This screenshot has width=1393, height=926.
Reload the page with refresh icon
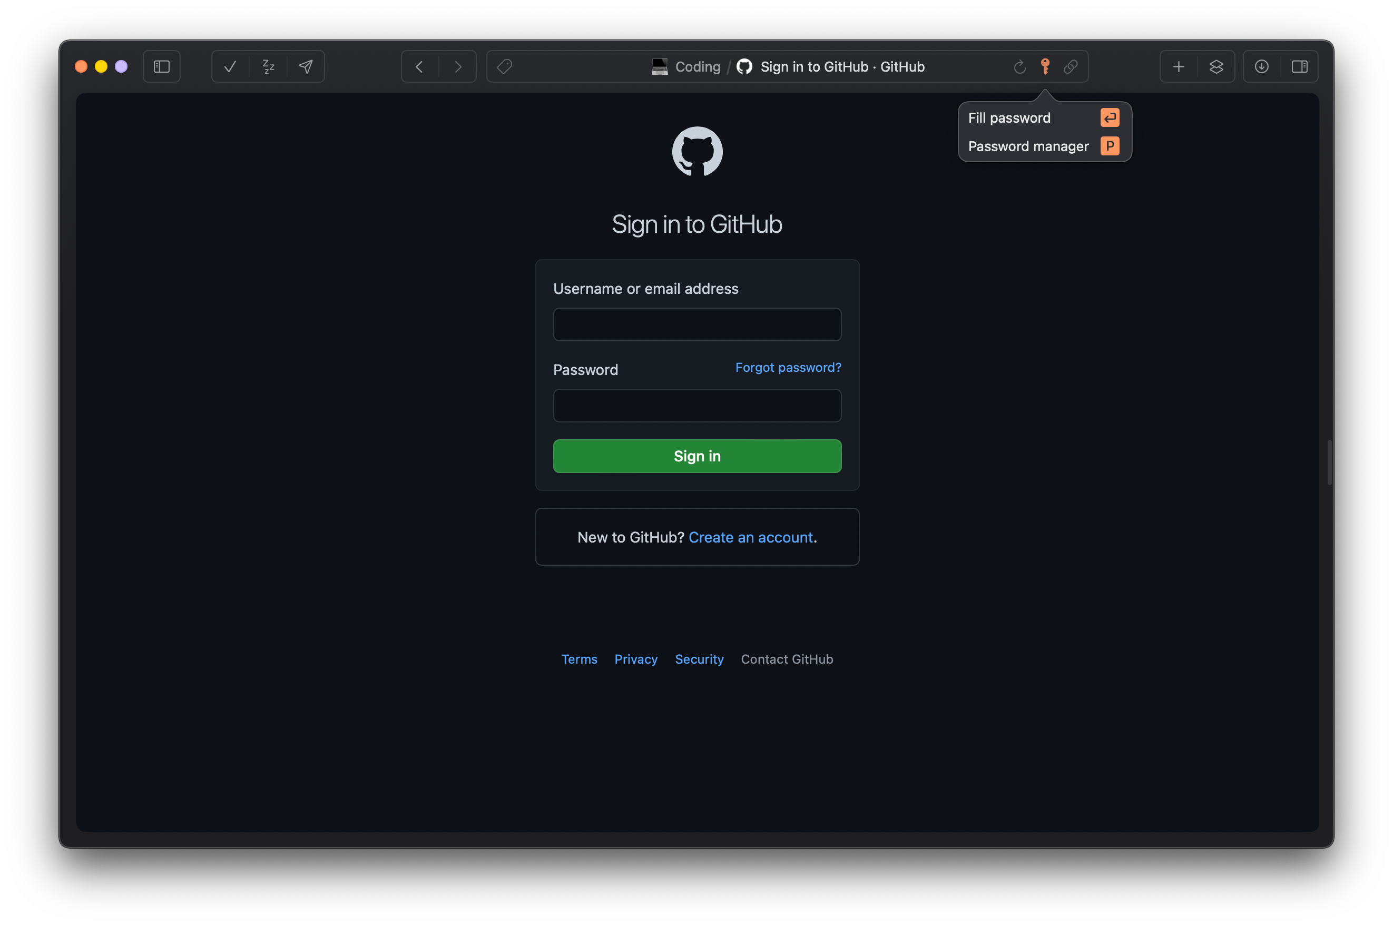pyautogui.click(x=1019, y=67)
